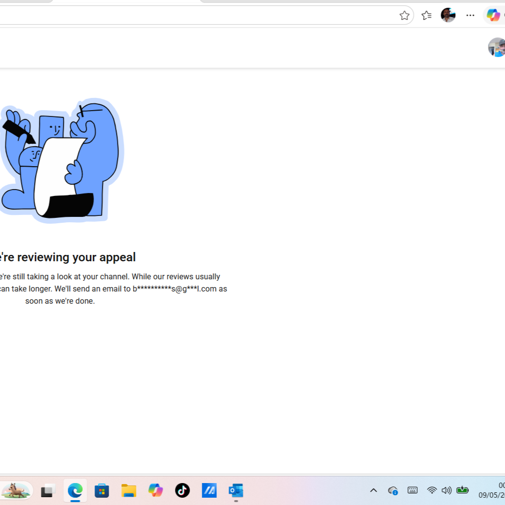505x505 pixels.
Task: Open the volume control icon
Action: (x=447, y=490)
